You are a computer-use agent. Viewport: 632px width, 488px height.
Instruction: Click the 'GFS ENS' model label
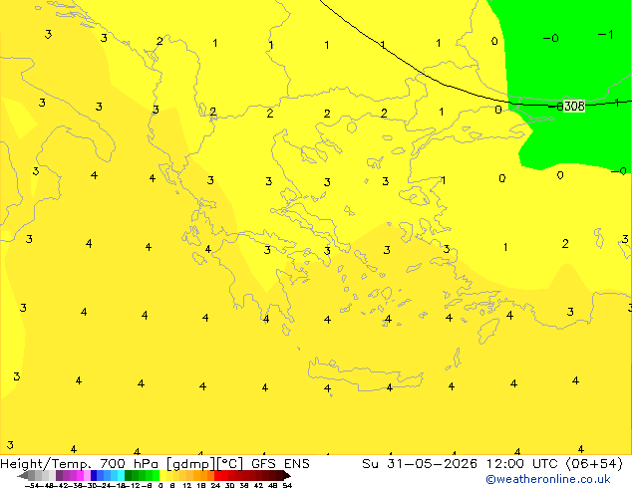pos(280,464)
